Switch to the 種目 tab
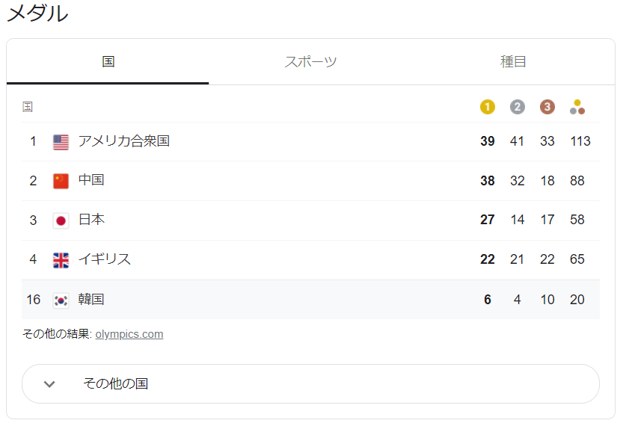The width and height of the screenshot is (626, 426). click(513, 62)
